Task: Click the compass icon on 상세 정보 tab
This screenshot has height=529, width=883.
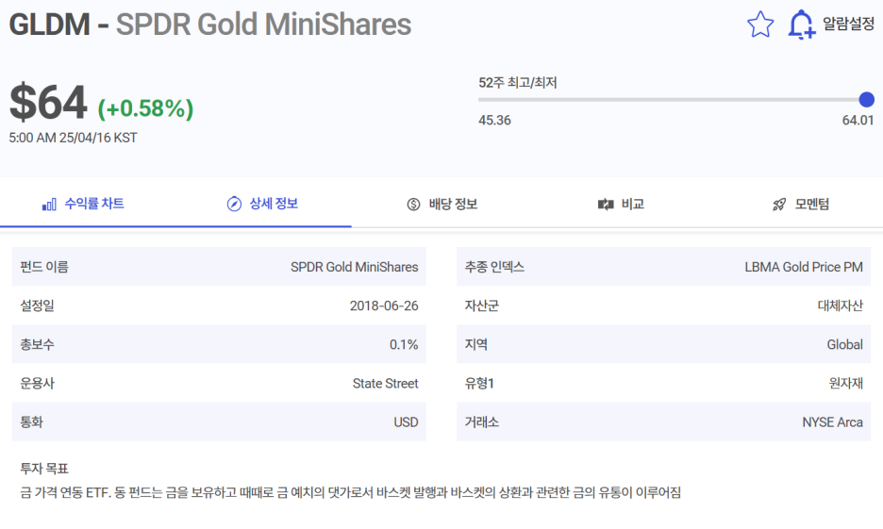Action: (234, 204)
